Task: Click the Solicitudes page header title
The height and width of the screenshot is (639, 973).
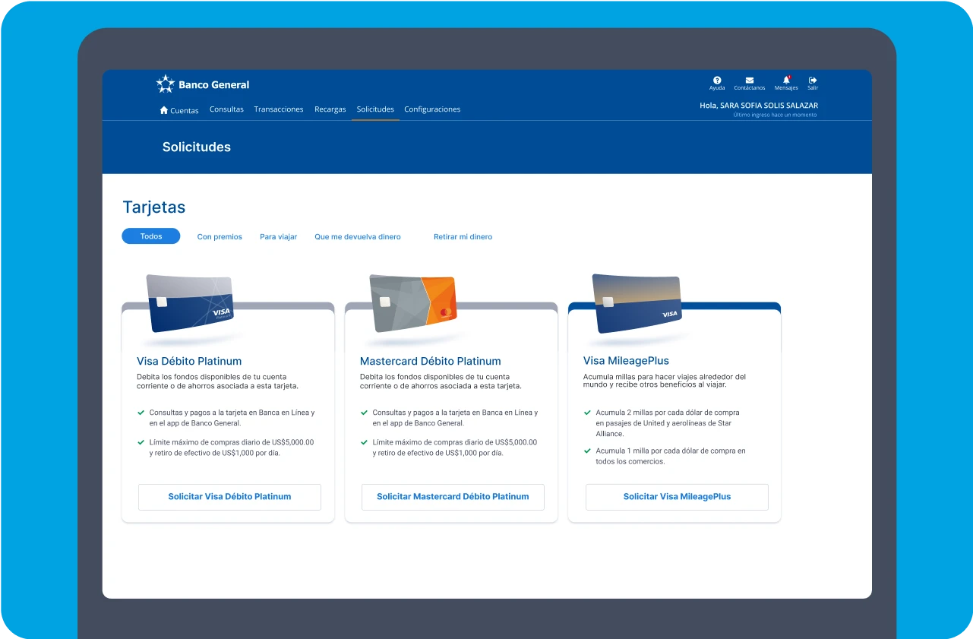Action: pos(197,147)
